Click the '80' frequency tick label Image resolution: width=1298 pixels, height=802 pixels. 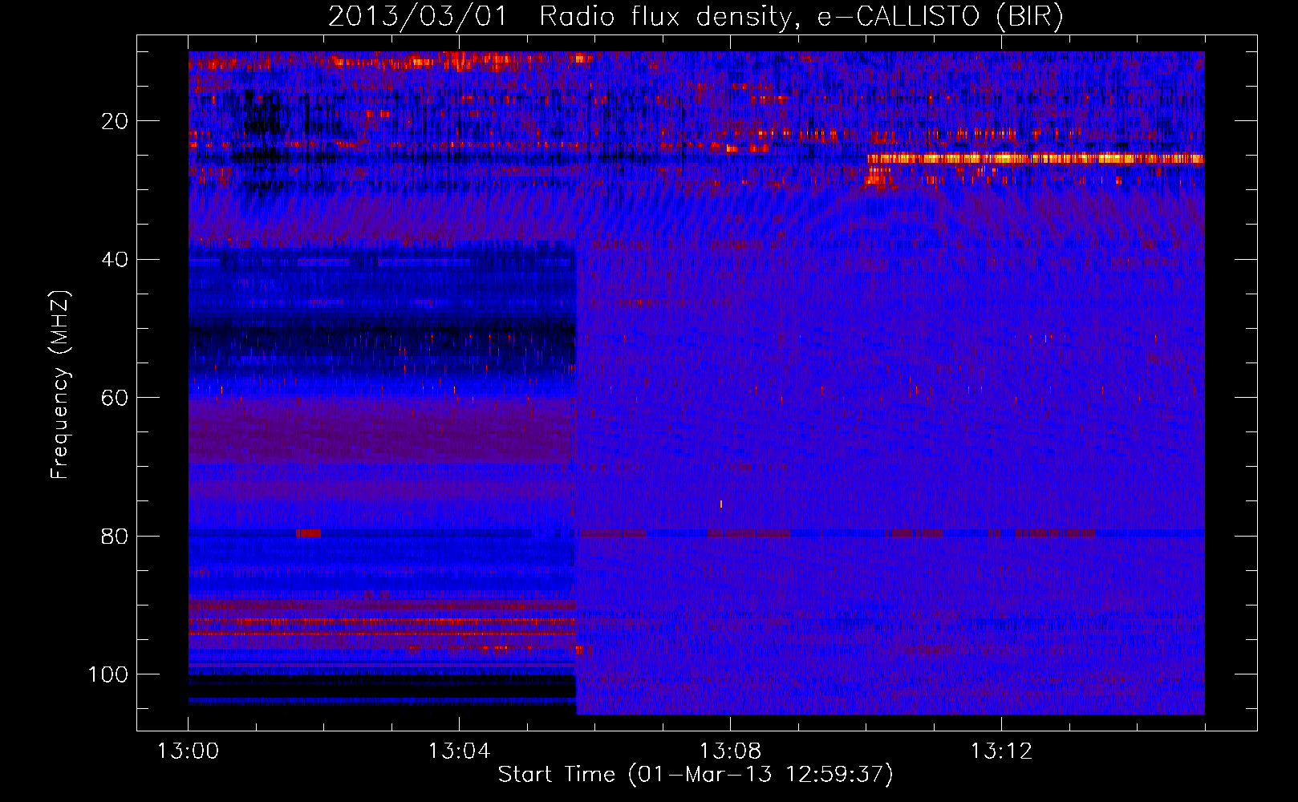pyautogui.click(x=115, y=536)
